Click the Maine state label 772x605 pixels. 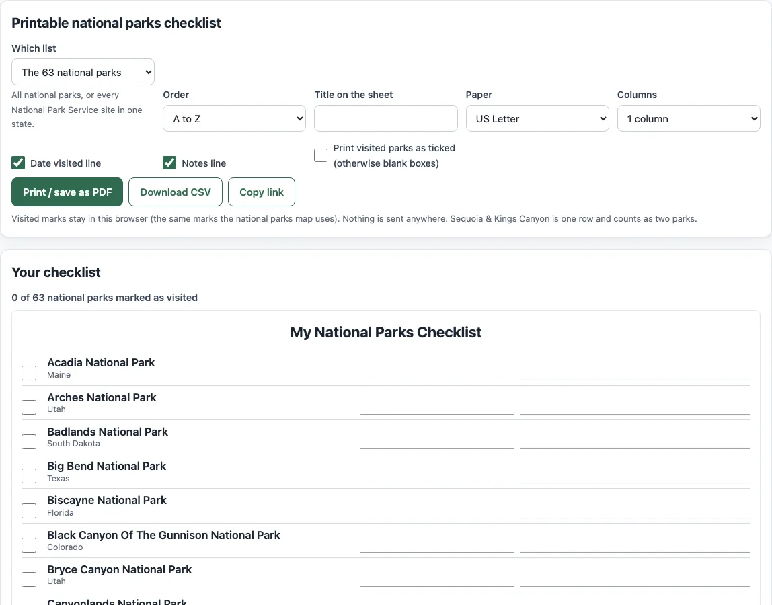coord(59,375)
